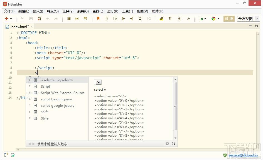Image resolution: width=263 pixels, height=160 pixels.
Task: Open the dropdown arrow beside the New plus icon
Action: (x=11, y=19)
